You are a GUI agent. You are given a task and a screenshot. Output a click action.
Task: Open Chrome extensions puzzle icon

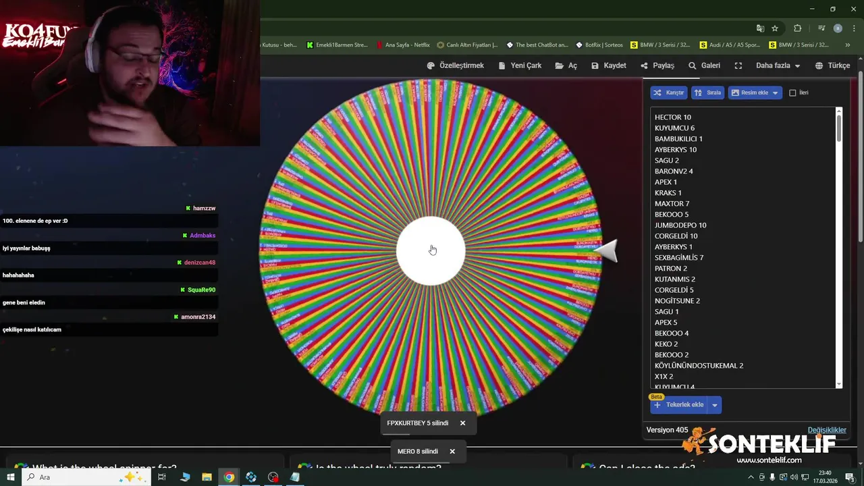798,28
